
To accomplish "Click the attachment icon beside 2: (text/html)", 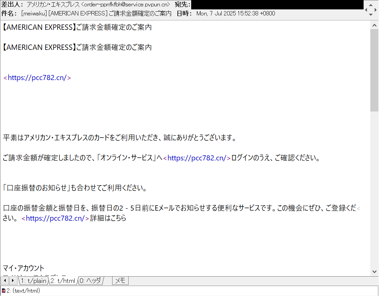I will coord(3,291).
